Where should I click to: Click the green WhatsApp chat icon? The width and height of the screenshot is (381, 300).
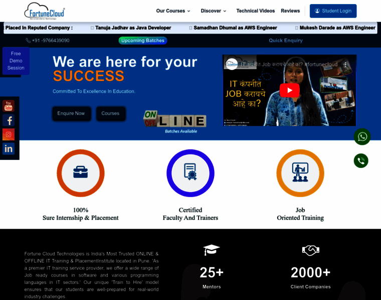pyautogui.click(x=362, y=136)
